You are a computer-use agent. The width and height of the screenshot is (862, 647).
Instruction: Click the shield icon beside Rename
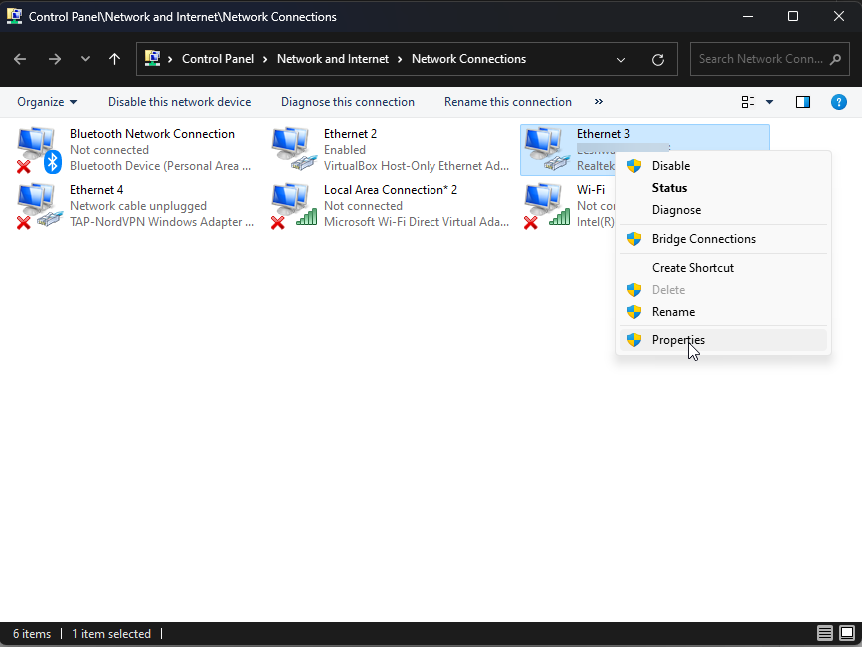(x=634, y=312)
